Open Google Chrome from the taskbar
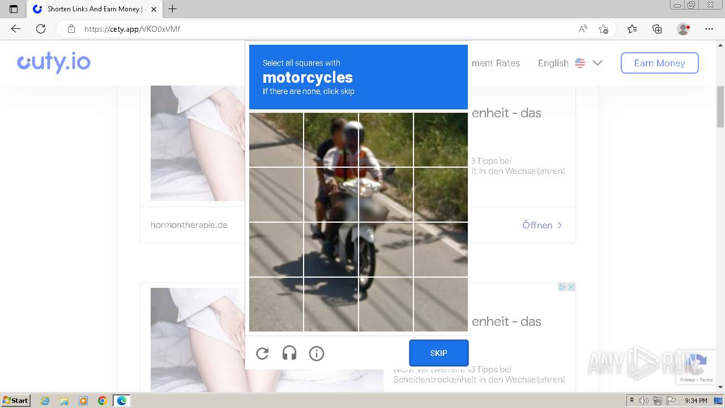The height and width of the screenshot is (408, 725). coord(103,401)
